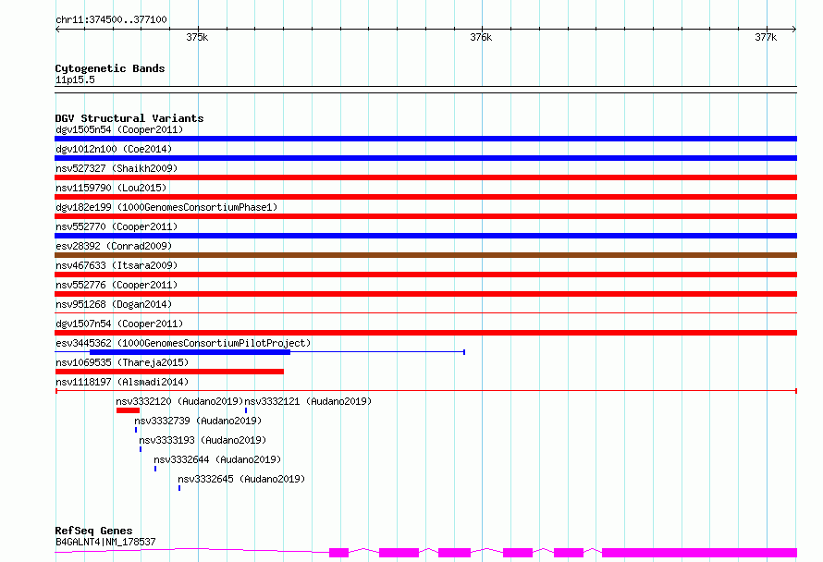Click the fourth magenta exon of B4GALNT4

[518, 553]
